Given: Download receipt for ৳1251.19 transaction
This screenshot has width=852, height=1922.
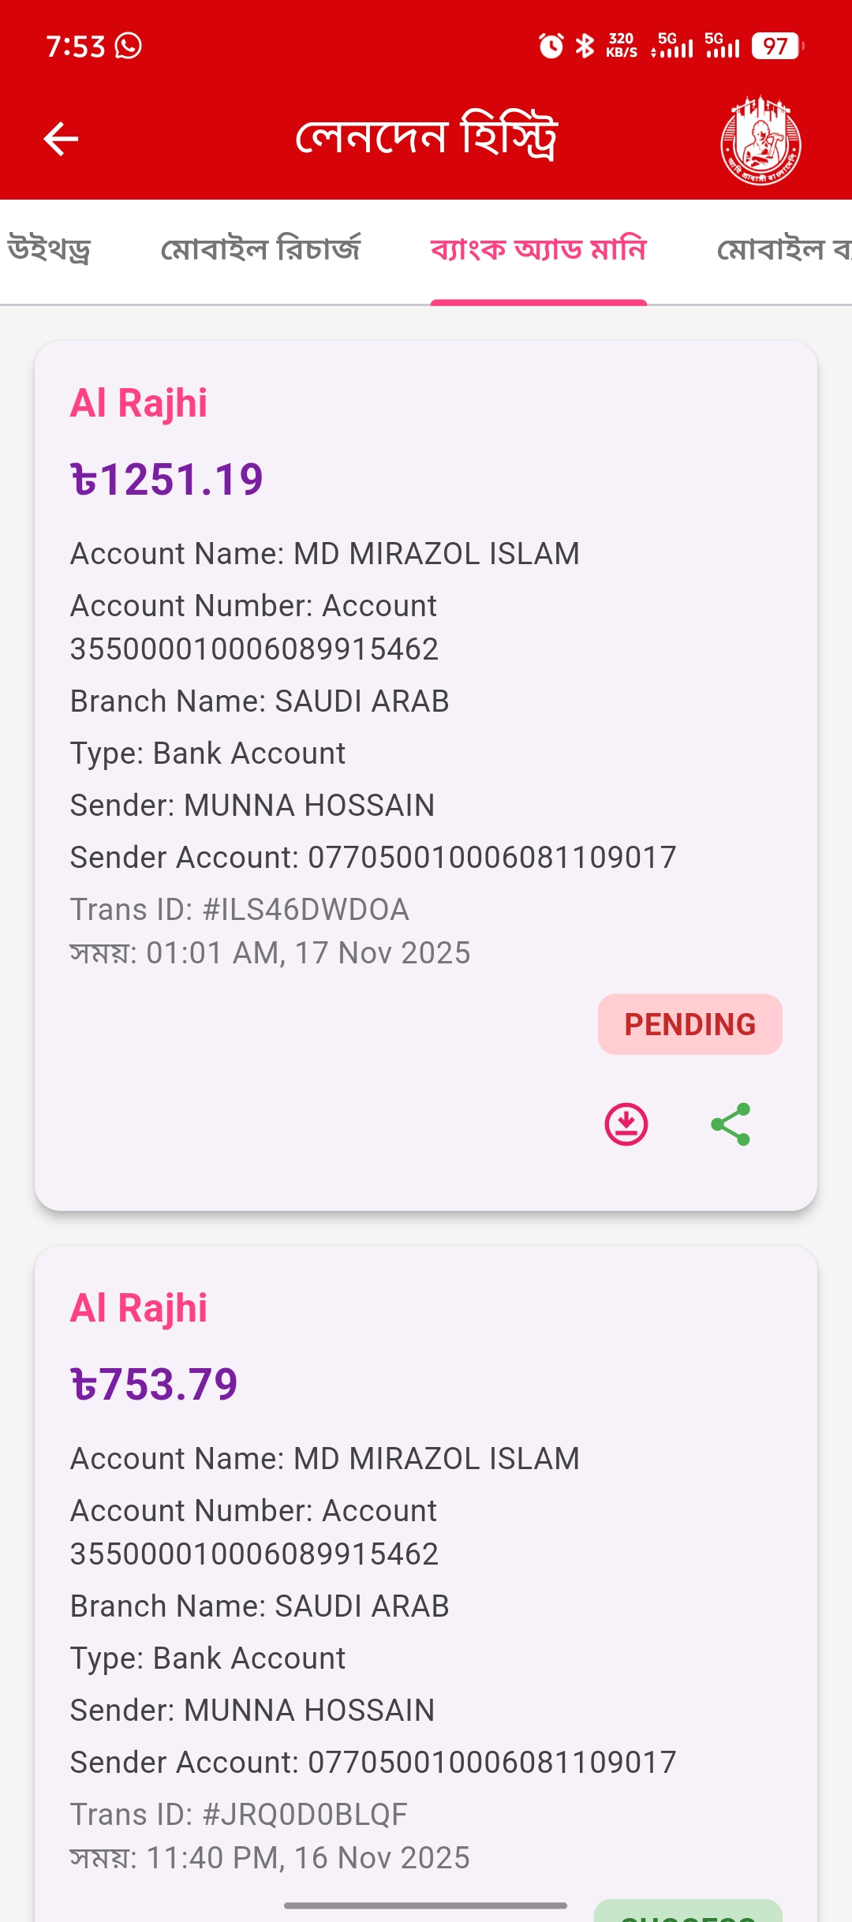Looking at the screenshot, I should click(626, 1124).
